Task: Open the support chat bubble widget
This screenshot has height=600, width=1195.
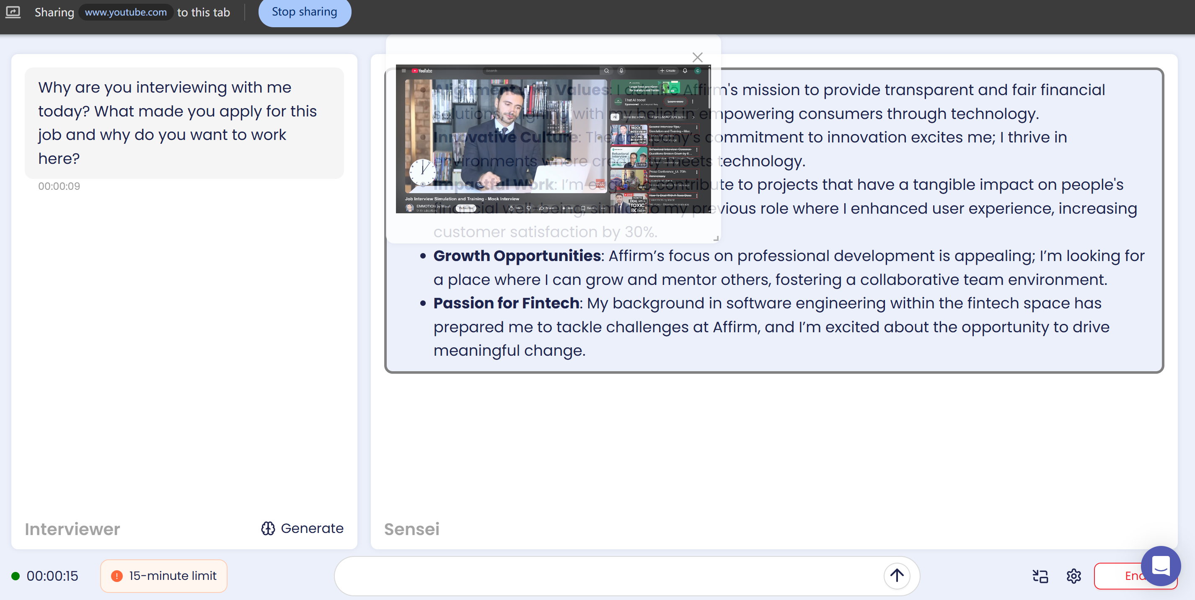Action: (1161, 566)
